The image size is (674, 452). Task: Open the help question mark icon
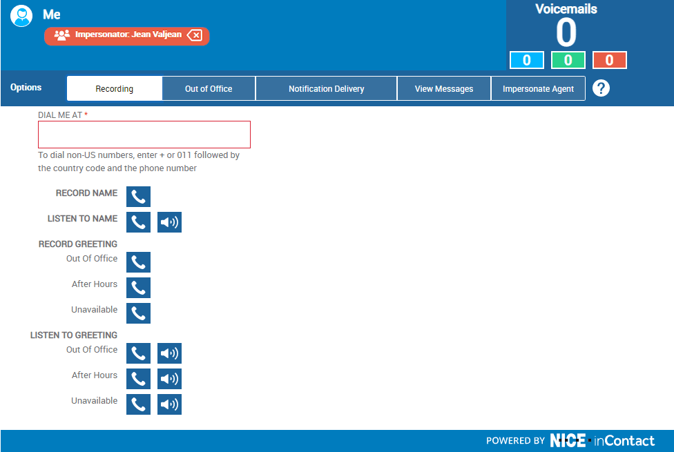(601, 88)
